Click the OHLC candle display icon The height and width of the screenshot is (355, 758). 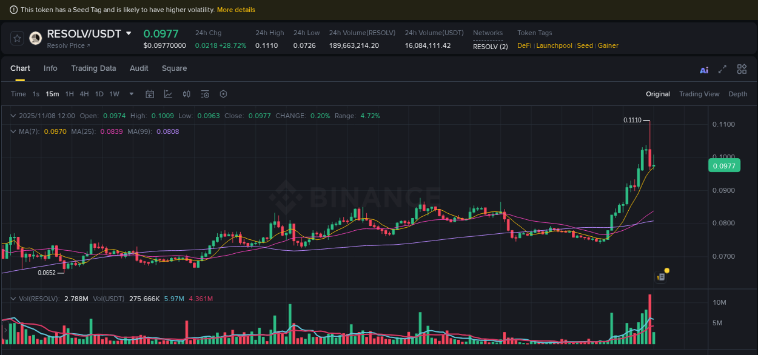tap(186, 94)
